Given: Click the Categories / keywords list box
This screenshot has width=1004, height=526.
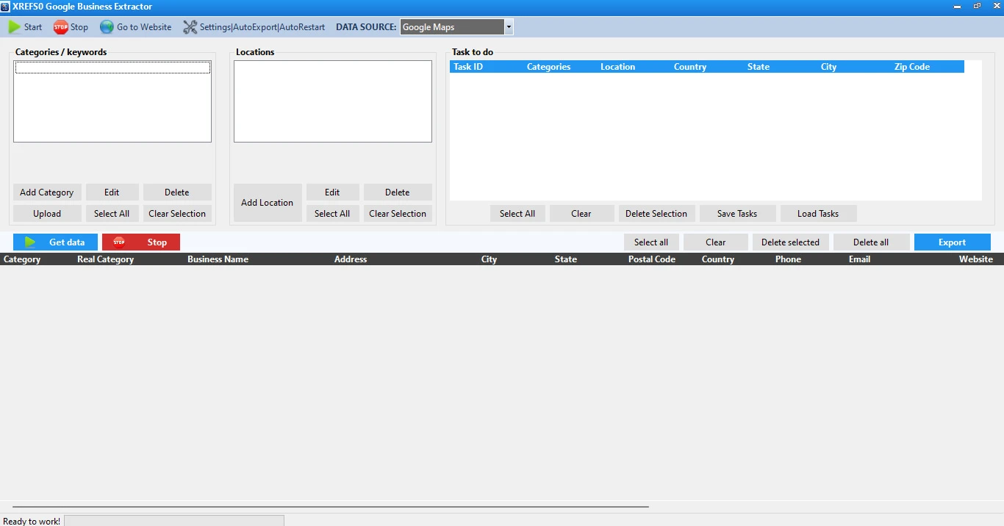Looking at the screenshot, I should click(112, 101).
